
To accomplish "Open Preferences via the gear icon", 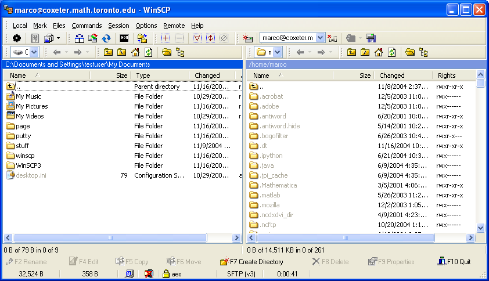I will (17, 38).
